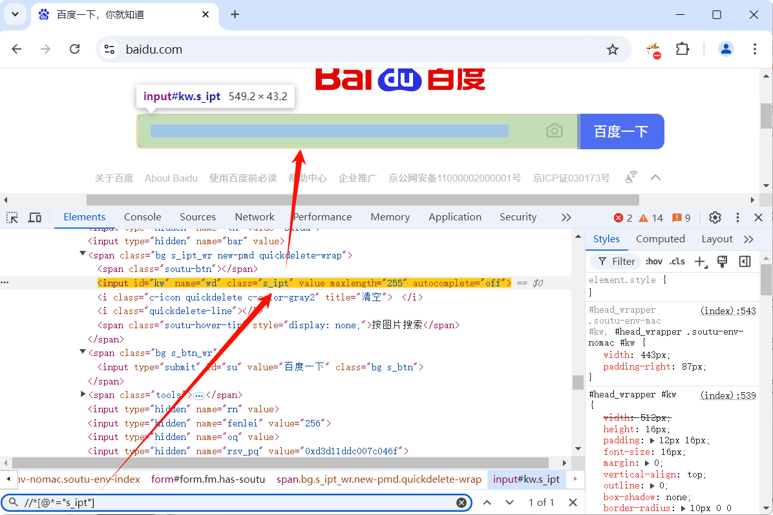Toggle the .cls element classes panel
This screenshot has height=515, width=773.
pos(677,262)
